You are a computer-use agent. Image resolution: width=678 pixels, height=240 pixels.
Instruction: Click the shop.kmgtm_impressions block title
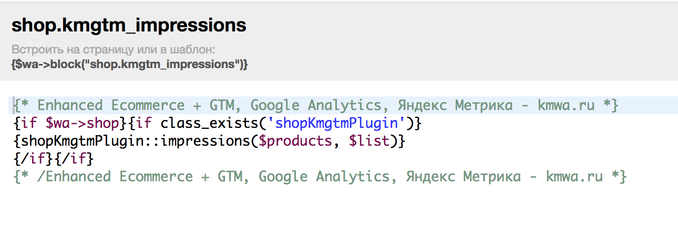click(x=129, y=25)
